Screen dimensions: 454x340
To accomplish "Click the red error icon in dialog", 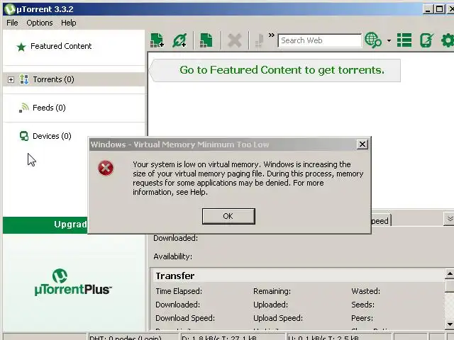I will pyautogui.click(x=106, y=169).
